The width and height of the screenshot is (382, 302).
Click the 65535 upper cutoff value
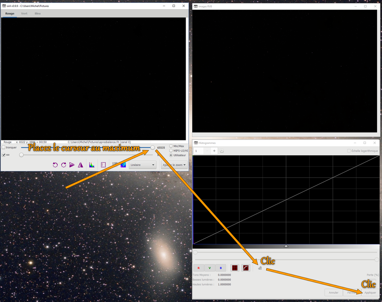pyautogui.click(x=161, y=148)
